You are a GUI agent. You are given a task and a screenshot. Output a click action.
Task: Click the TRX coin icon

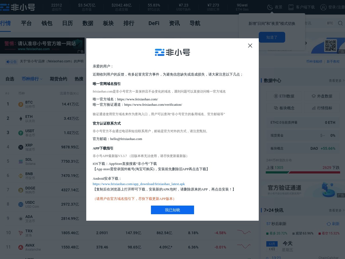click(x=21, y=233)
